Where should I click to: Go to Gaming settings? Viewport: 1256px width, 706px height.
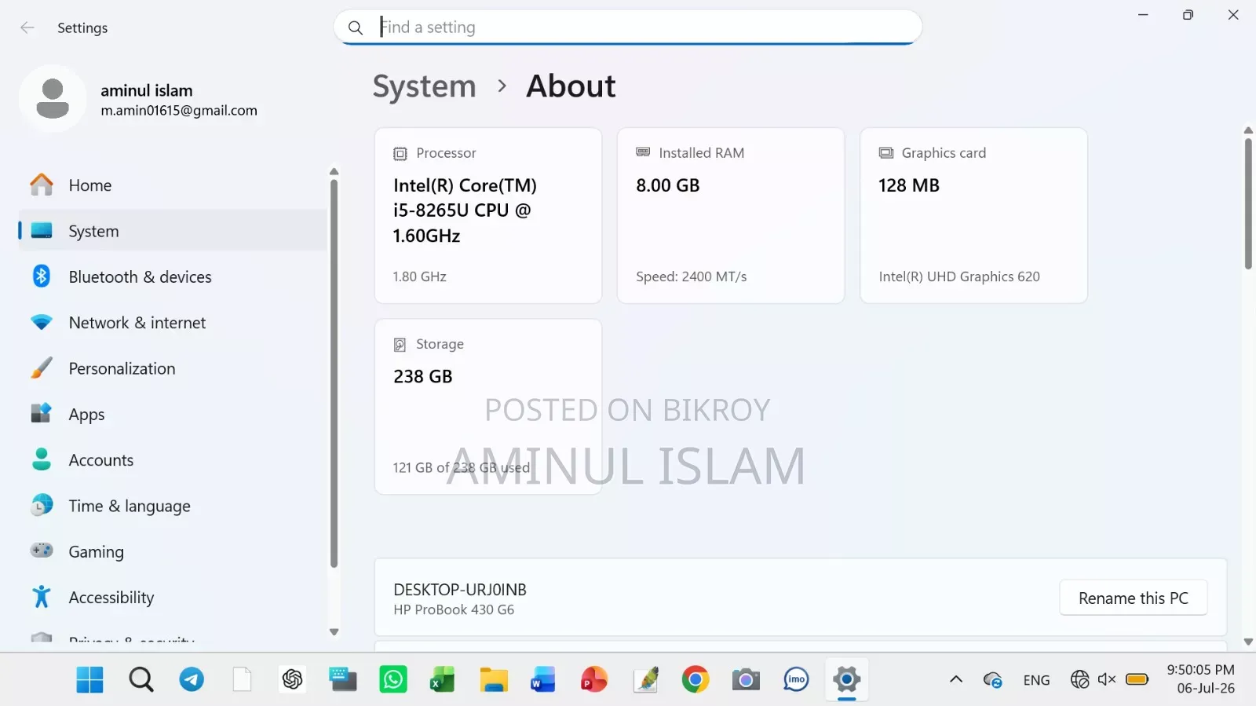pyautogui.click(x=173, y=552)
